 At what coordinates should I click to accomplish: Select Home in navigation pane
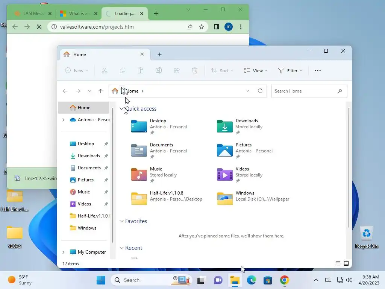point(83,108)
